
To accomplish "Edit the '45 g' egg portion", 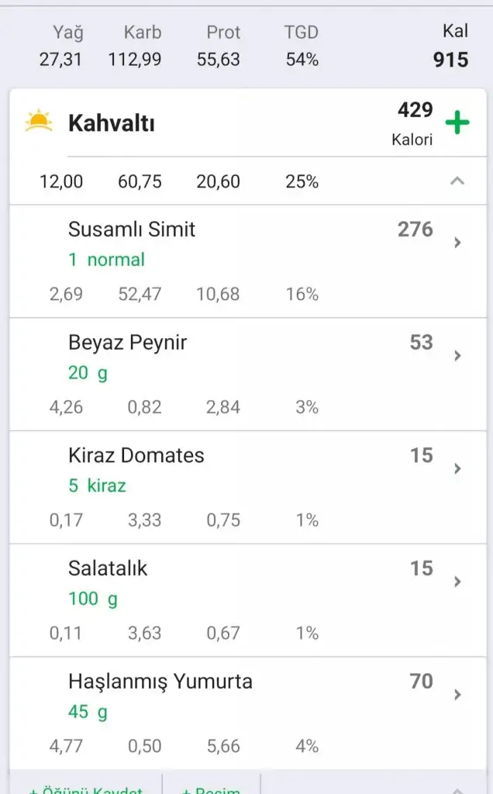I will [x=88, y=712].
